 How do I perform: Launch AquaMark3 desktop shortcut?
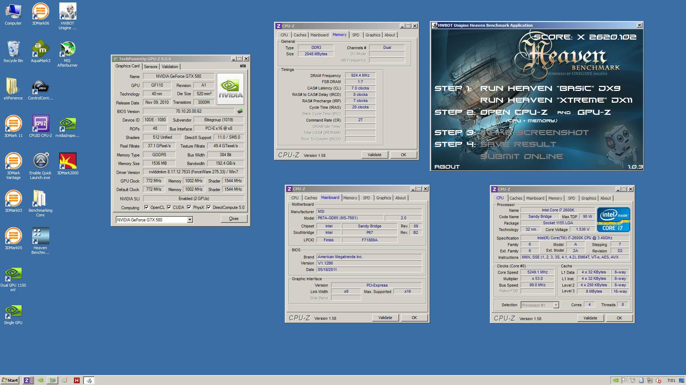pos(40,52)
